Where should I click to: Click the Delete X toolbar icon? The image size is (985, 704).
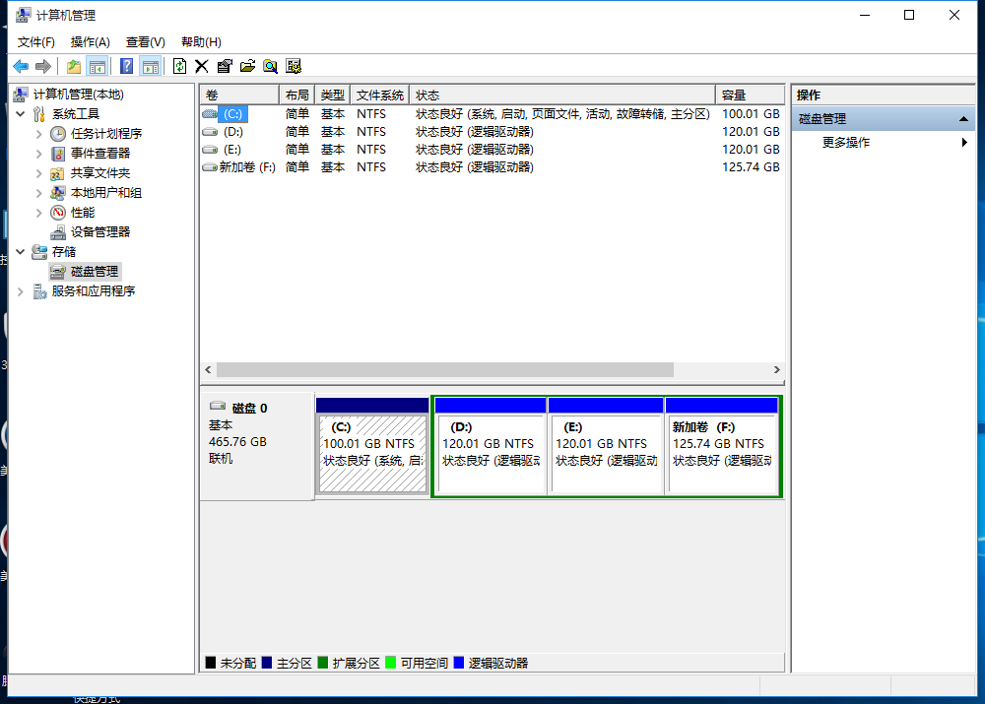pos(201,66)
